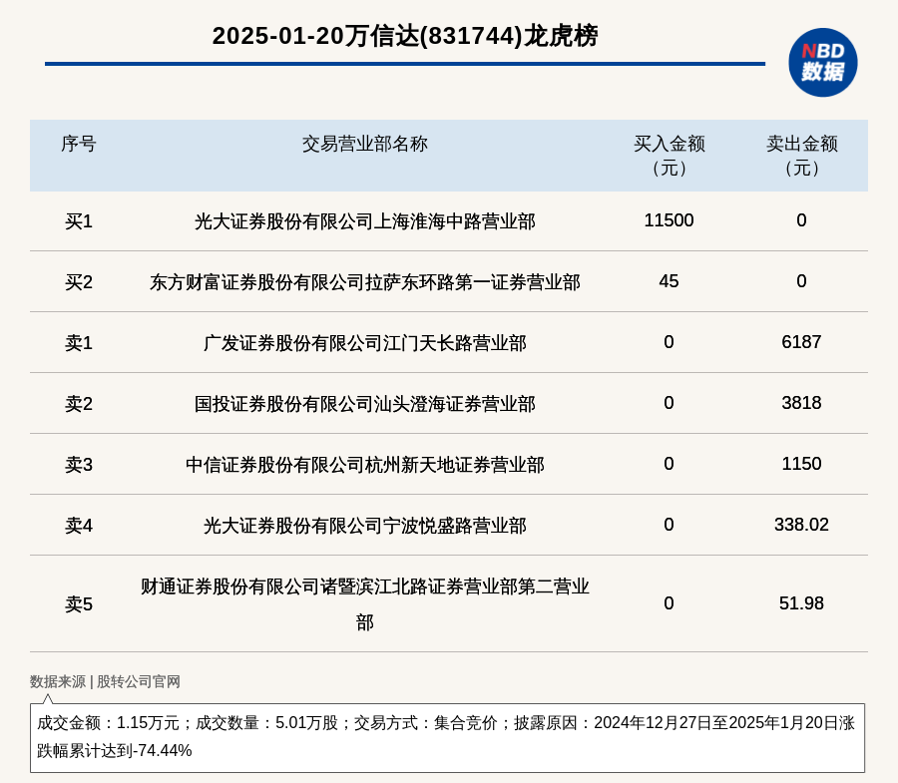Click the 交易营业部名称 column header
The image size is (898, 783).
[x=365, y=144]
